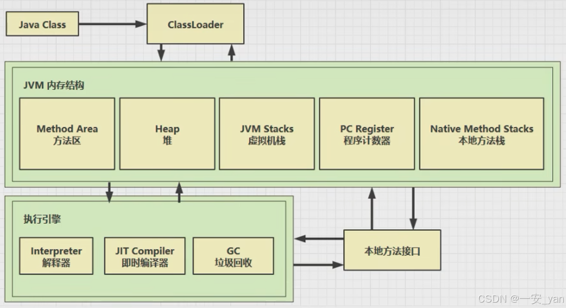Select the Method Area 方法区 block
Image resolution: width=566 pixels, height=308 pixels.
pyautogui.click(x=67, y=134)
